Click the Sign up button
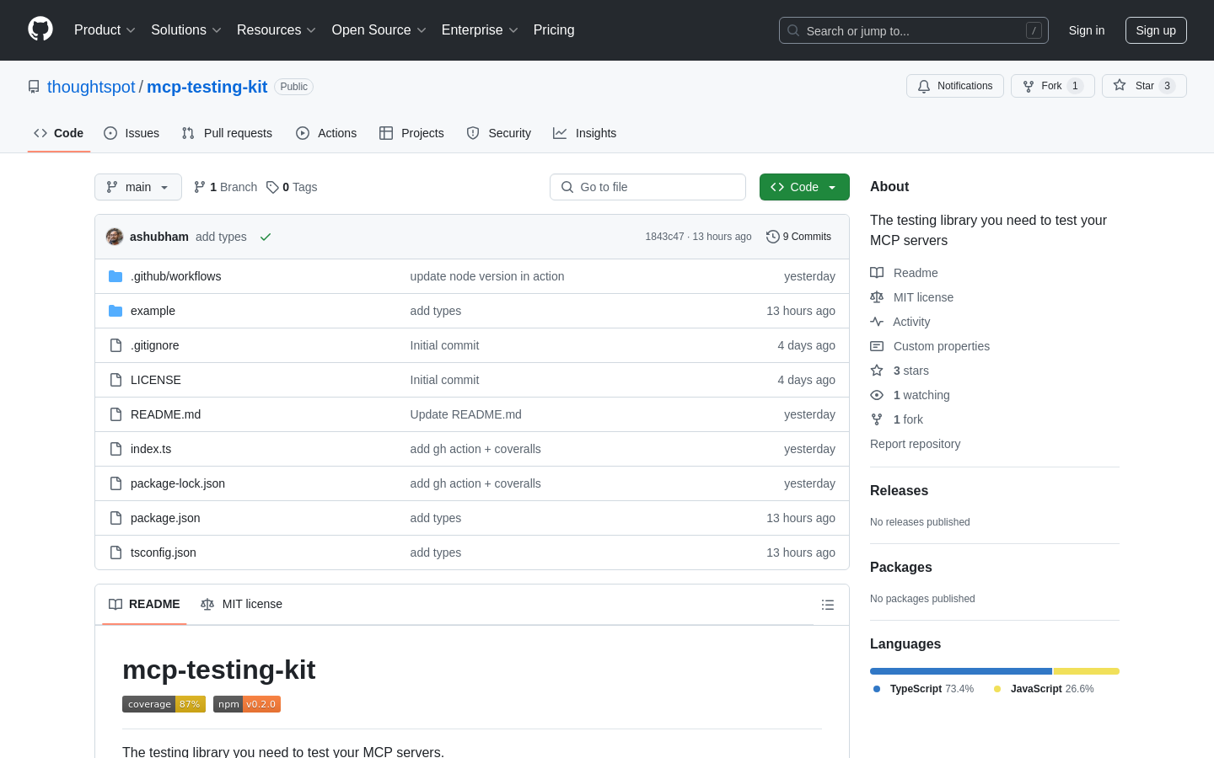The height and width of the screenshot is (758, 1214). tap(1156, 30)
